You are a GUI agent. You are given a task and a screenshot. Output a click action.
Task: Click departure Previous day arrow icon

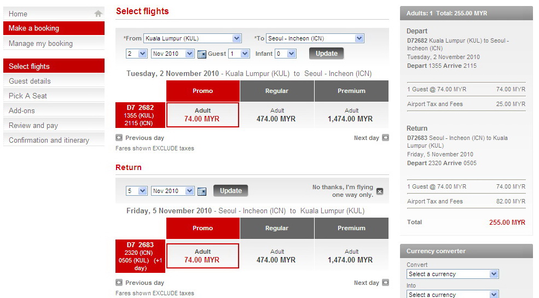(119, 138)
